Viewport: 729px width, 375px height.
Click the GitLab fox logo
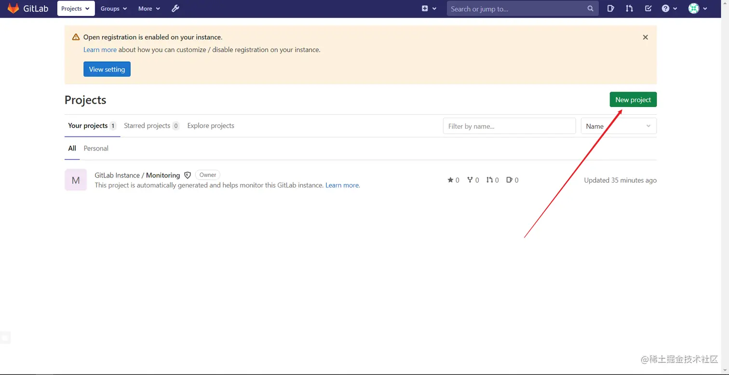tap(13, 8)
